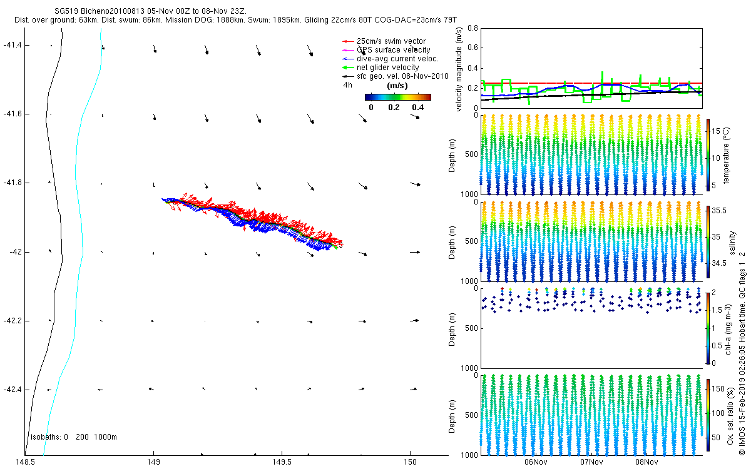The image size is (751, 469).
Task: Click the '07Nov' date tick
Action: [x=591, y=462]
